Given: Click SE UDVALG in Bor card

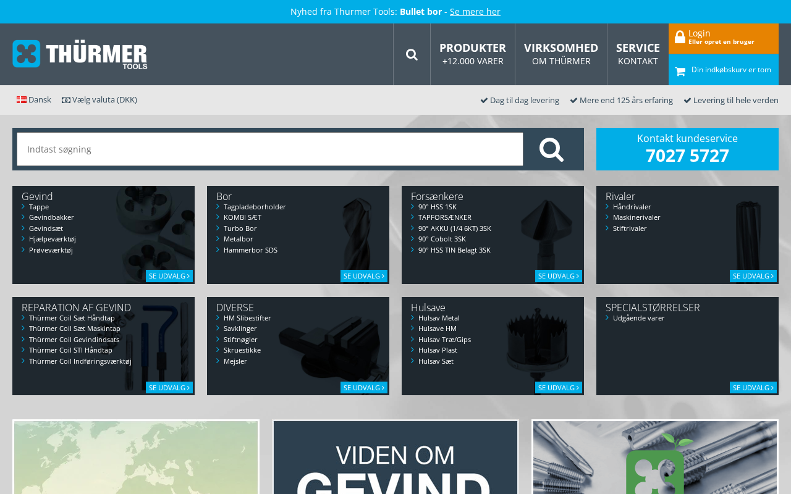Looking at the screenshot, I should tap(364, 276).
